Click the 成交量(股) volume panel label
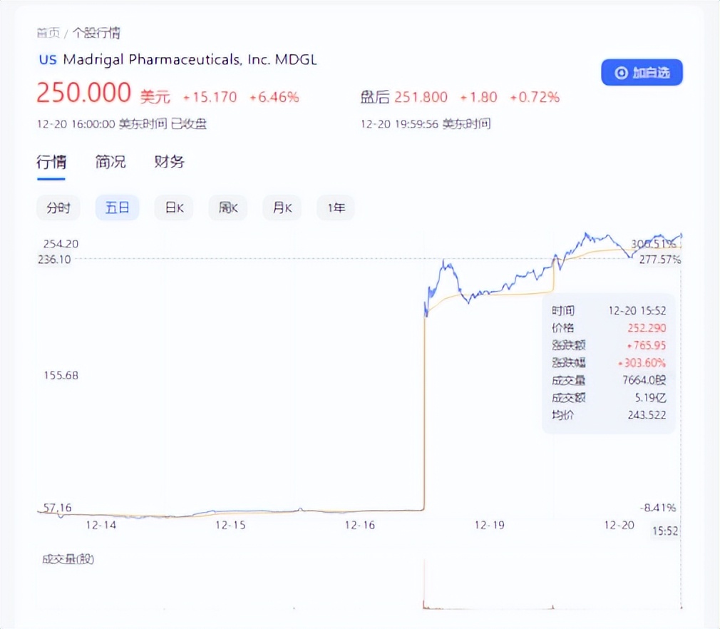The height and width of the screenshot is (629, 720). coord(66,559)
